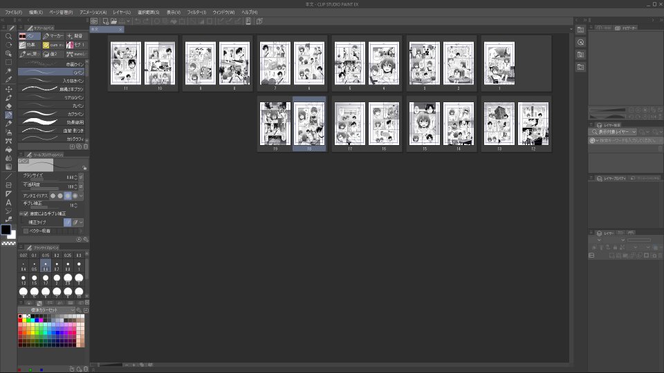Click the magnifier icon next to color set dropdown
The width and height of the screenshot is (664, 373).
click(x=79, y=310)
